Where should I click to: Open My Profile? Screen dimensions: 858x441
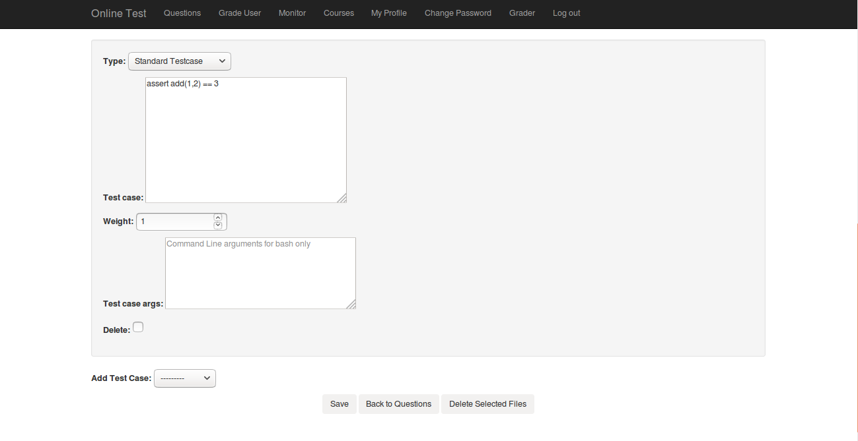[x=389, y=13]
